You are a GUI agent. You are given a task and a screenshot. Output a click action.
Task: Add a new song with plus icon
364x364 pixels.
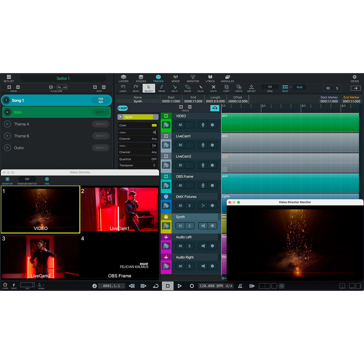[9, 87]
